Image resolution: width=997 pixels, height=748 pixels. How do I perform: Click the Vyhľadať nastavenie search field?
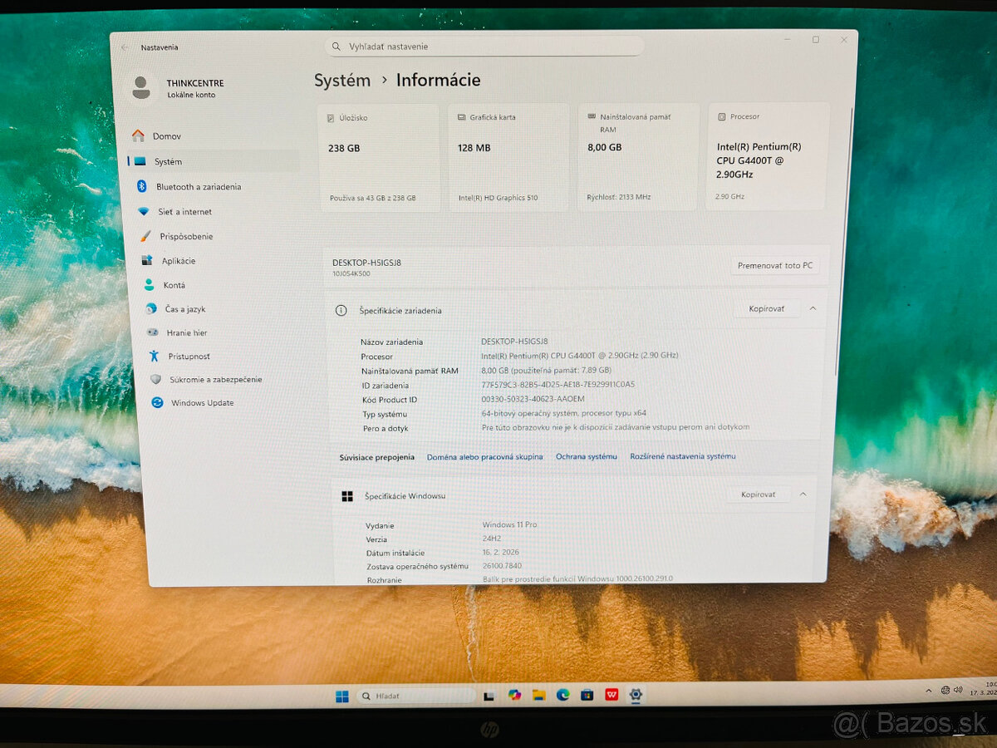point(484,47)
